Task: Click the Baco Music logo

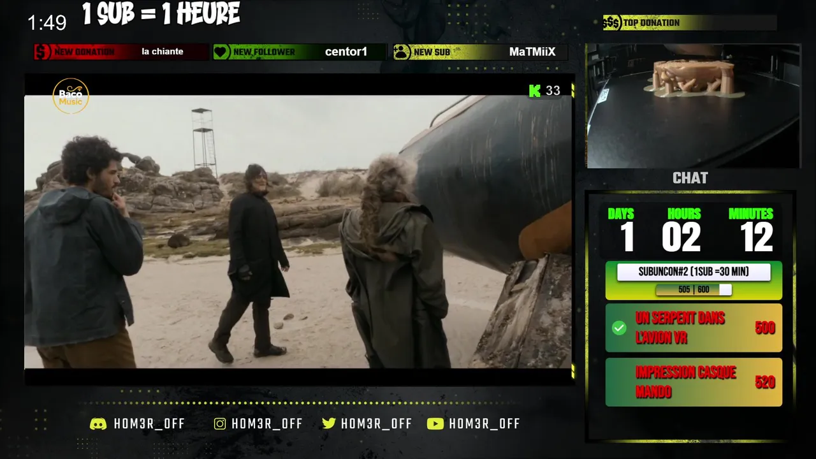Action: (71, 96)
